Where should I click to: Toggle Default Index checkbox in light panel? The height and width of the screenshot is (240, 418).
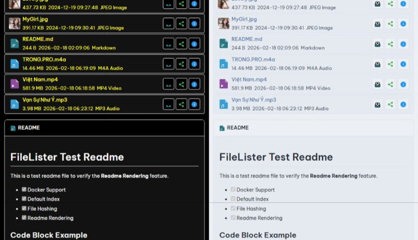pyautogui.click(x=233, y=198)
